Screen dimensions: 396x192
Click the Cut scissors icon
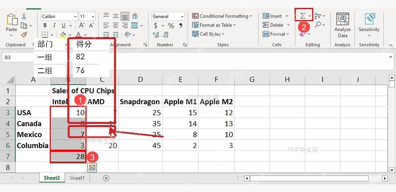(x=24, y=16)
